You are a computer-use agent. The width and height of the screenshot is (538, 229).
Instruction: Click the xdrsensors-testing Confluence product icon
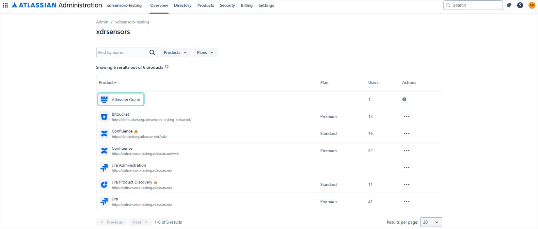[x=104, y=150]
